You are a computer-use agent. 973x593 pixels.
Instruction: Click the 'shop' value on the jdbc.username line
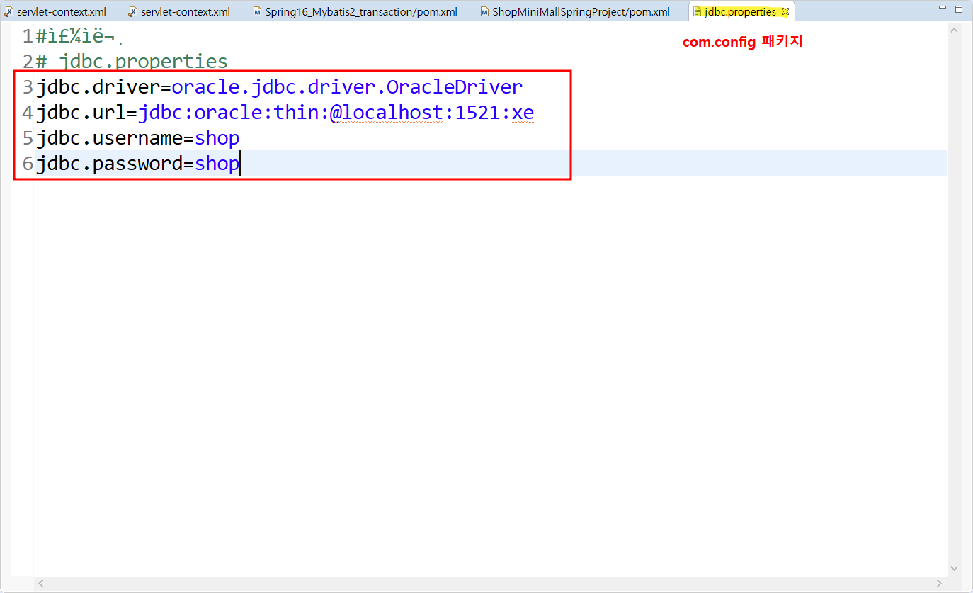[217, 138]
